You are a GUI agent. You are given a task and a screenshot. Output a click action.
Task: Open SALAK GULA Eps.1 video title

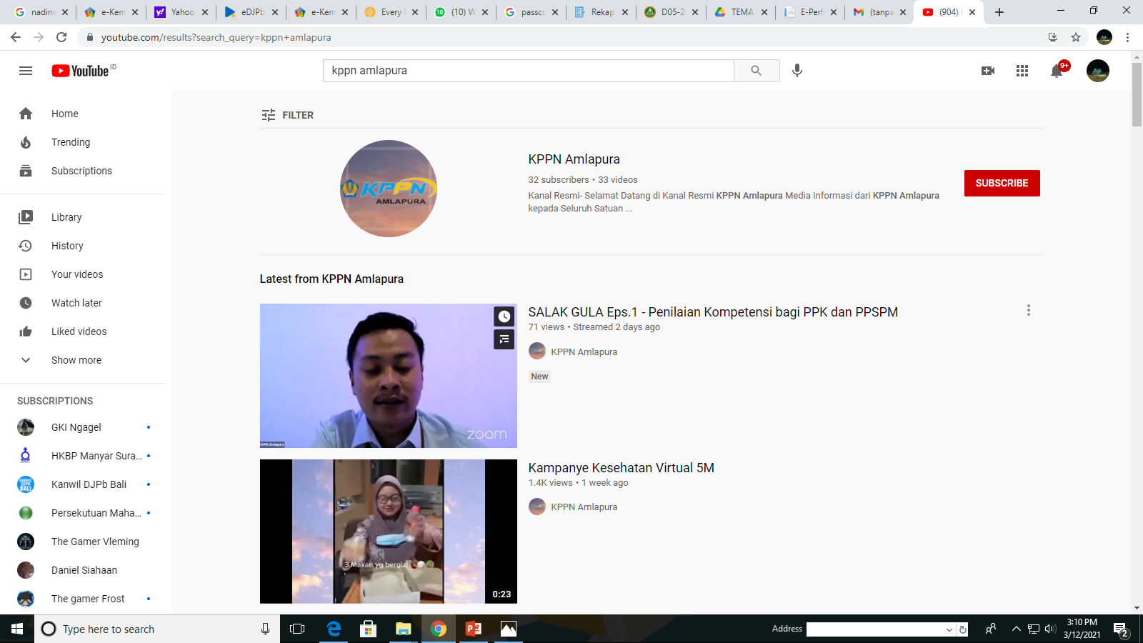point(713,312)
